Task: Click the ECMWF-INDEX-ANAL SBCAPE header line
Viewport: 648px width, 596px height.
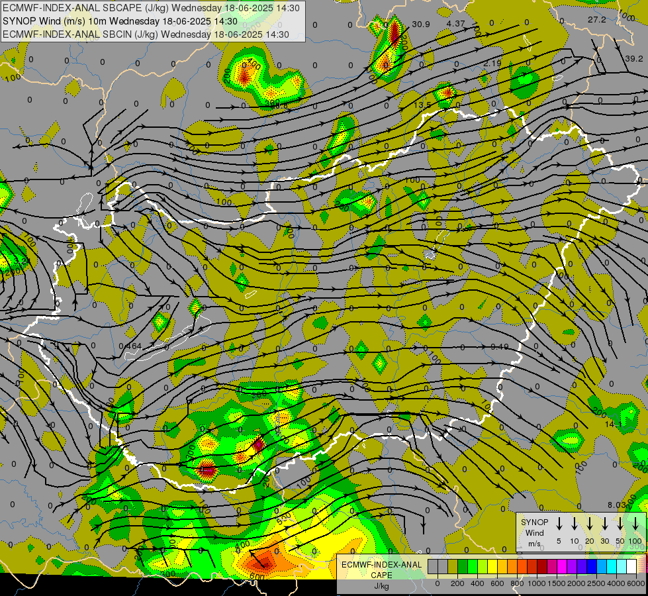Action: (151, 8)
